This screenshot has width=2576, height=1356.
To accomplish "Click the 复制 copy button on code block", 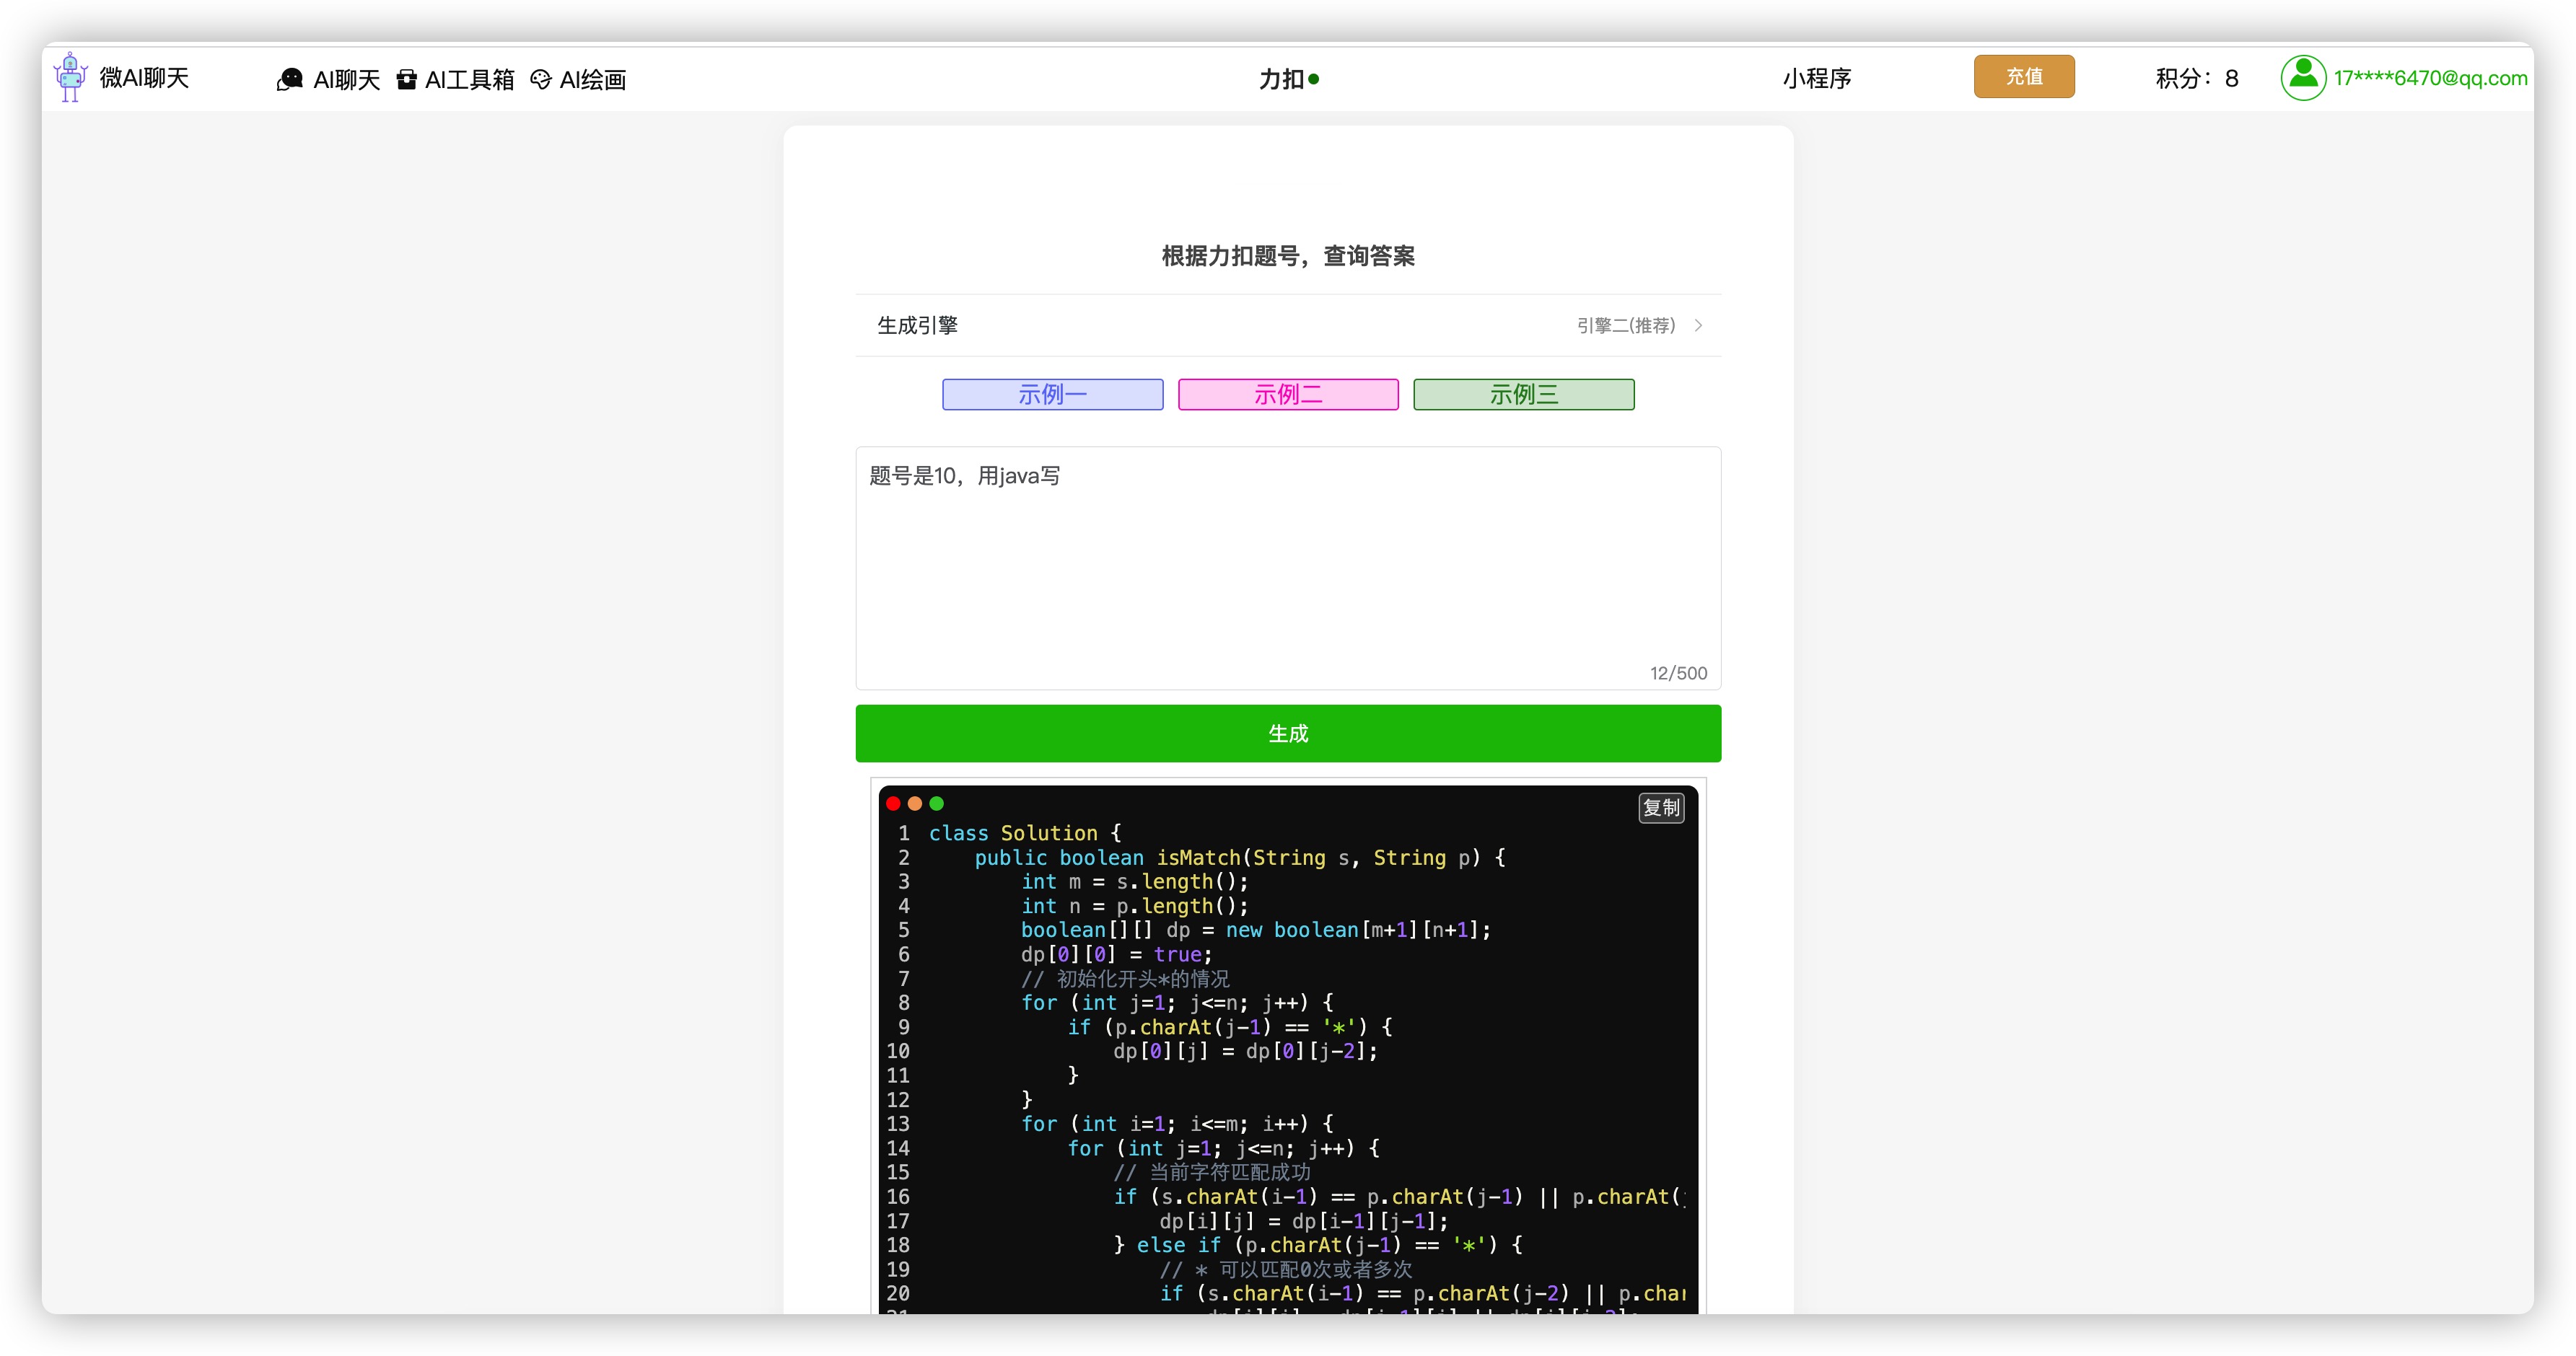I will [1661, 809].
